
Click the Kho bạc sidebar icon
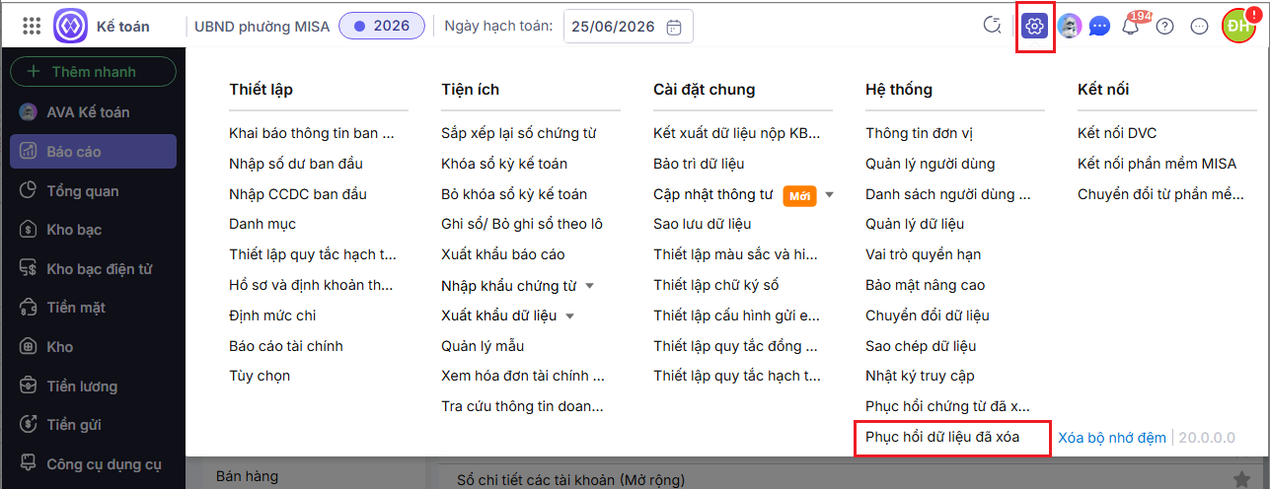(29, 230)
